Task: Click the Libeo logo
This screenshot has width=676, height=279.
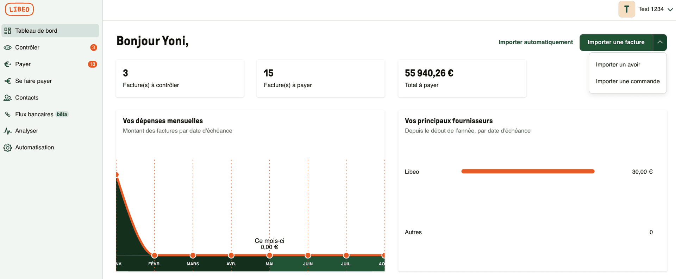Action: click(19, 9)
